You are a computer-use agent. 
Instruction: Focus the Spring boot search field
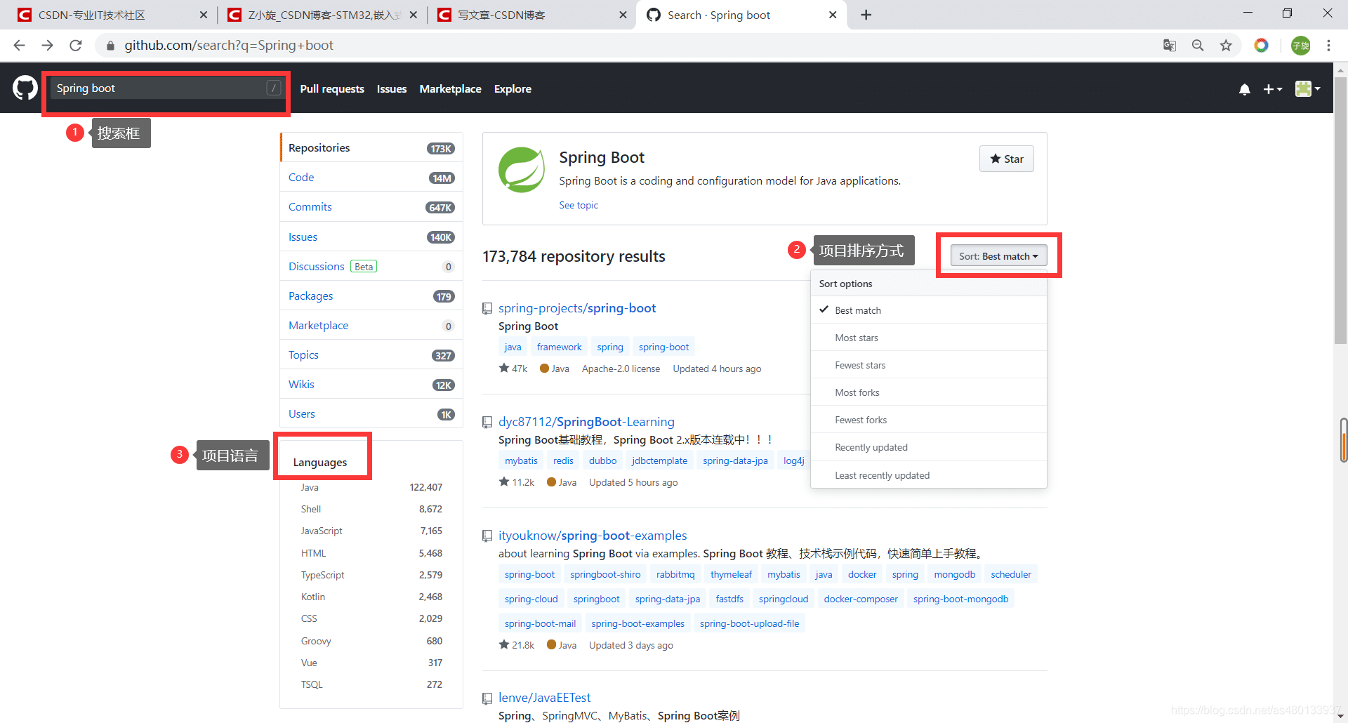[167, 88]
